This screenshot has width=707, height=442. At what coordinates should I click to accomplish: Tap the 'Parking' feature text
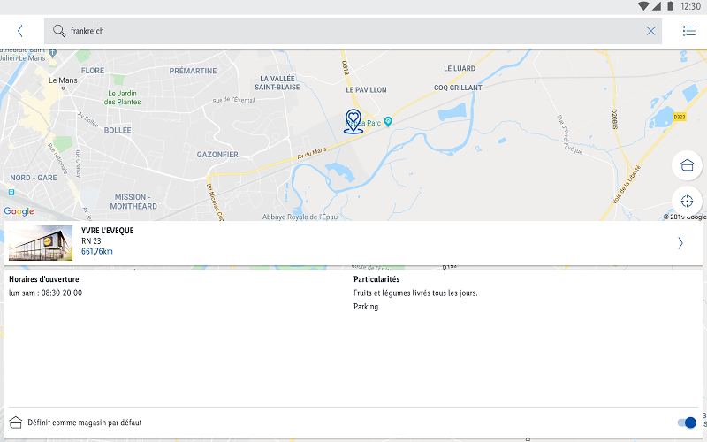[x=366, y=306]
